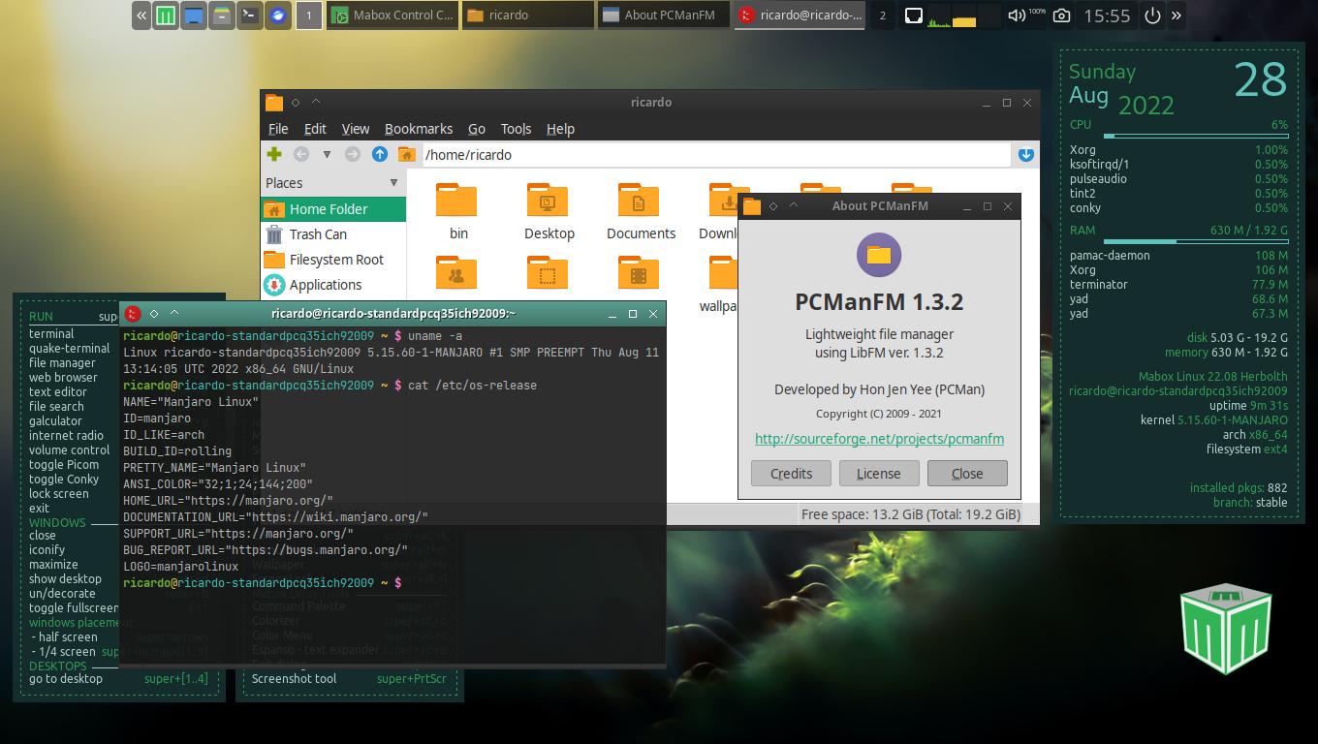1318x744 pixels.
Task: Select Home Folder in Places
Action: point(333,208)
